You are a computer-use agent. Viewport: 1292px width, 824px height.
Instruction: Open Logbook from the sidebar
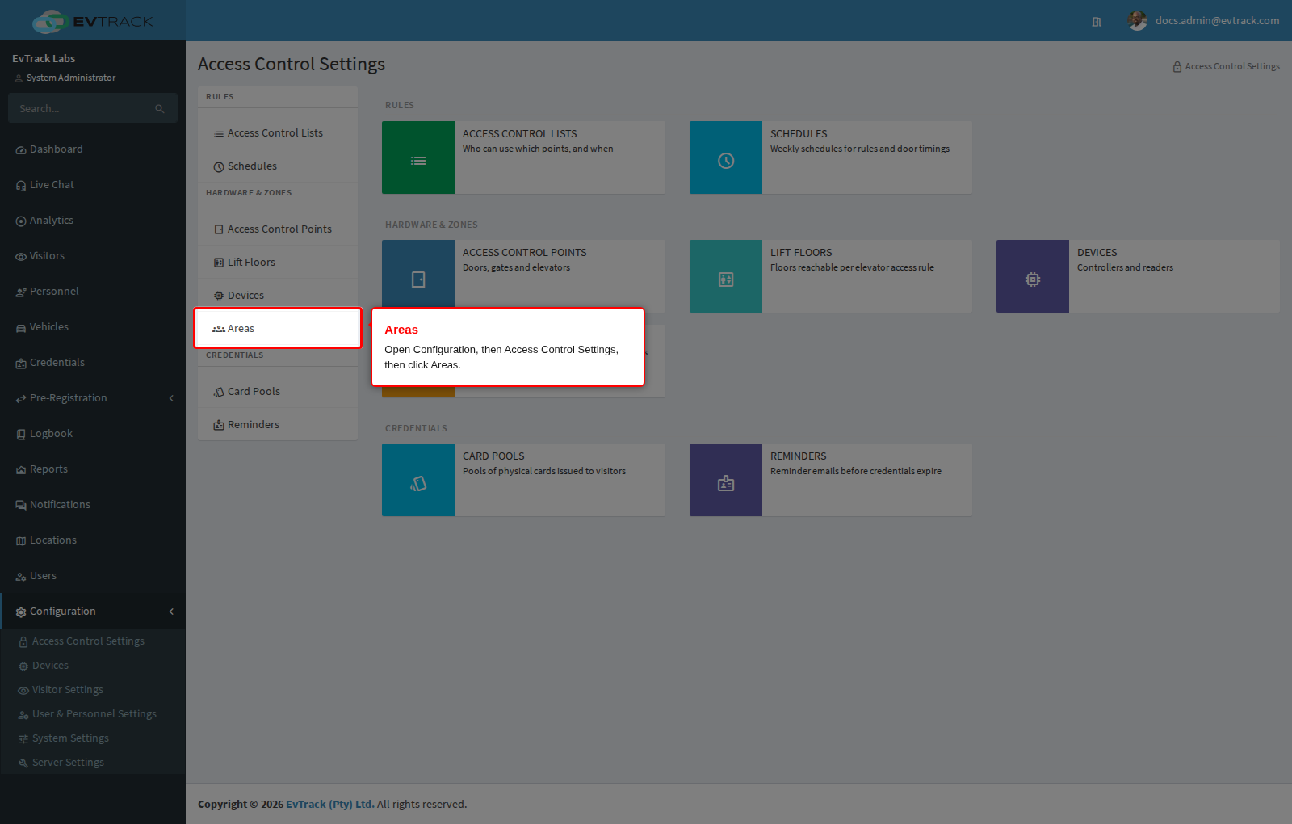click(x=93, y=434)
